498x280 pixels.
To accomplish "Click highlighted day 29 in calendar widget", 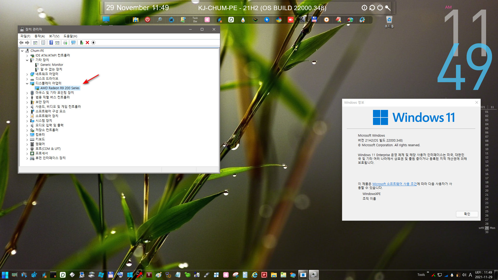I will coord(487,228).
